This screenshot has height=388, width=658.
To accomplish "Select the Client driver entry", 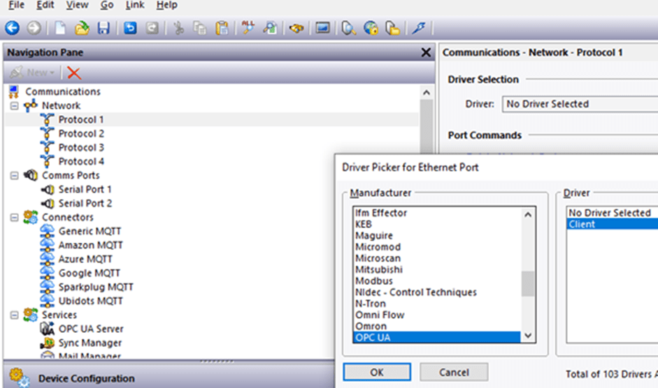I will pyautogui.click(x=613, y=224).
